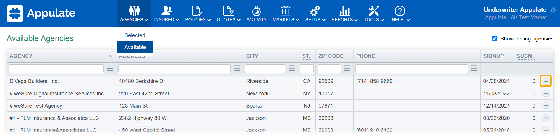
Task: Sort table by Agency column header
Action: pos(21,56)
